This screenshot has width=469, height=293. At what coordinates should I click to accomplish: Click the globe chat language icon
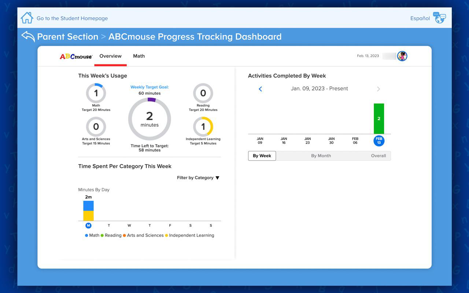[x=439, y=18]
